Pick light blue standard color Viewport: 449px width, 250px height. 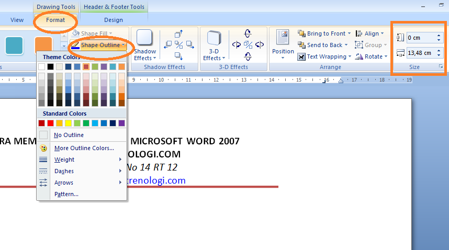(x=95, y=123)
